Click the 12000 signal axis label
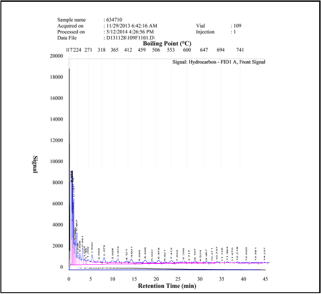321x294 pixels. tap(56, 140)
